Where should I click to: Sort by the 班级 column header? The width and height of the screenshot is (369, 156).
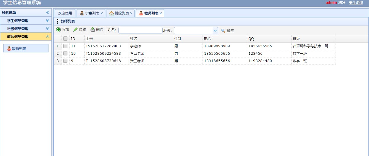pos(313,39)
